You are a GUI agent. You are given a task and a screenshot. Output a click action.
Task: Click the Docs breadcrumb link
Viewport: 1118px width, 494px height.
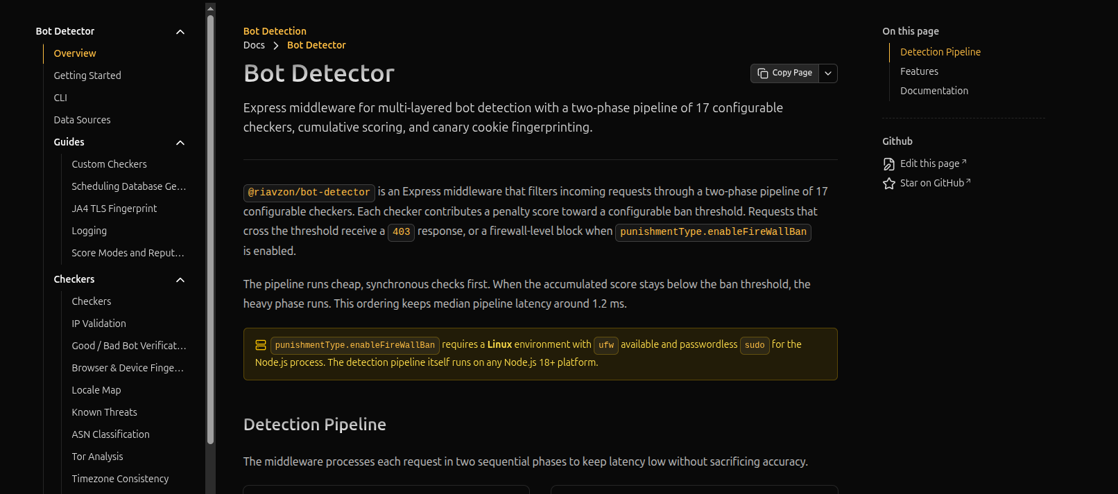pos(254,45)
